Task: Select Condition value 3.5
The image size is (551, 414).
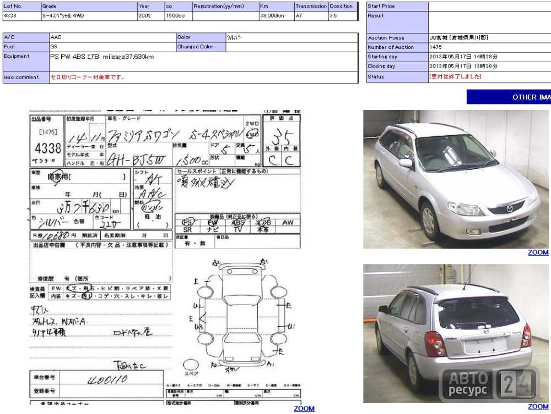Action: [333, 16]
